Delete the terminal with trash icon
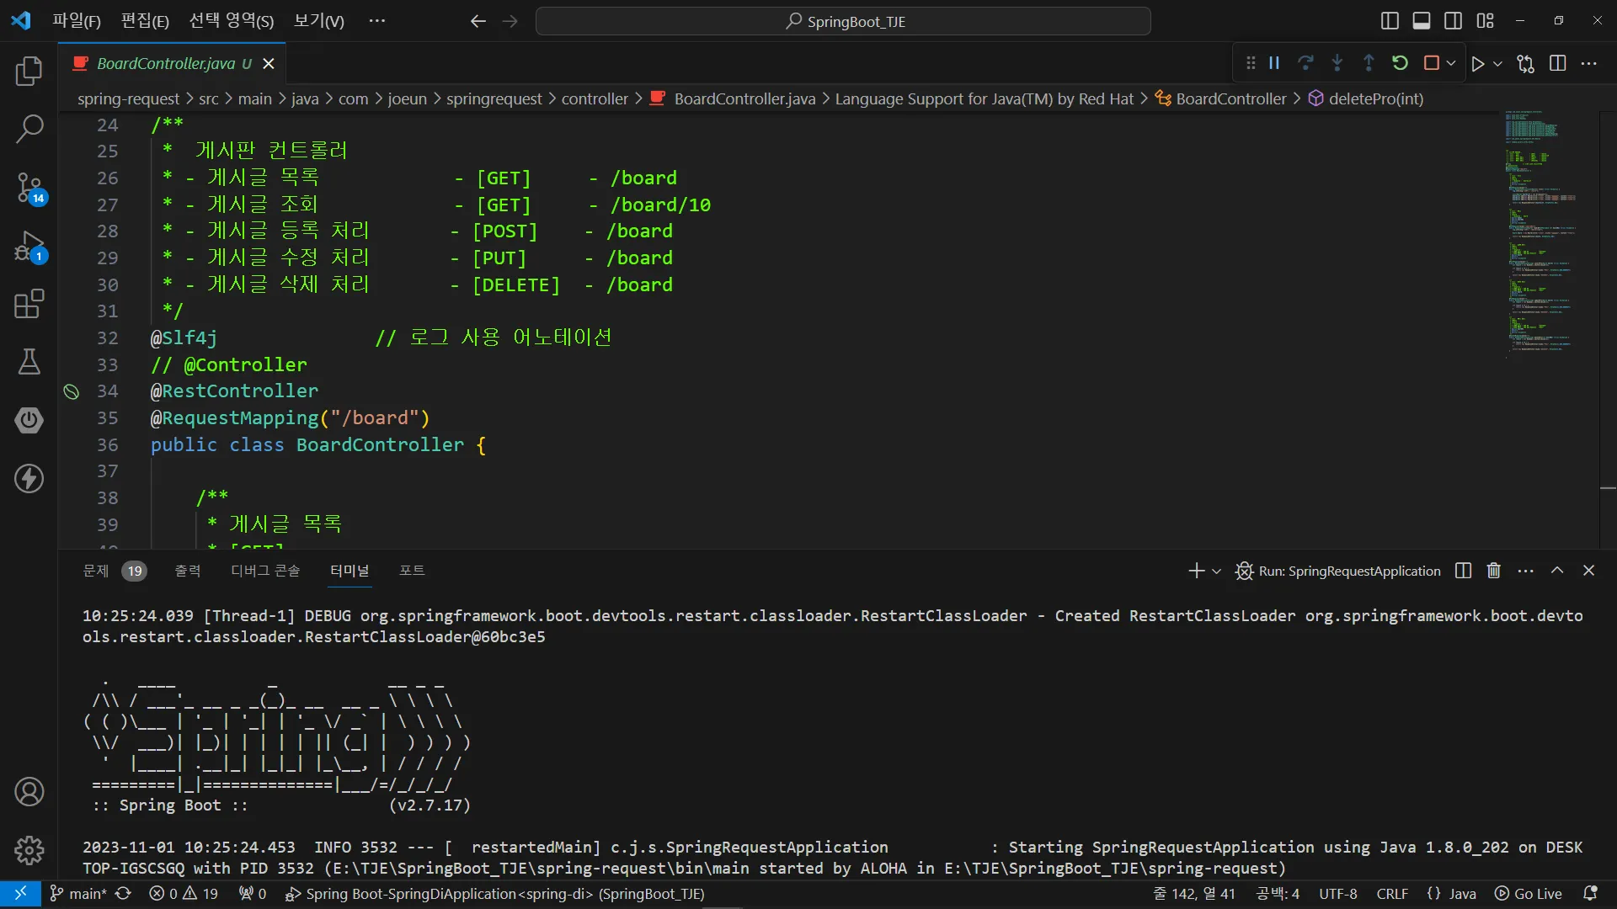The image size is (1617, 909). (x=1493, y=571)
